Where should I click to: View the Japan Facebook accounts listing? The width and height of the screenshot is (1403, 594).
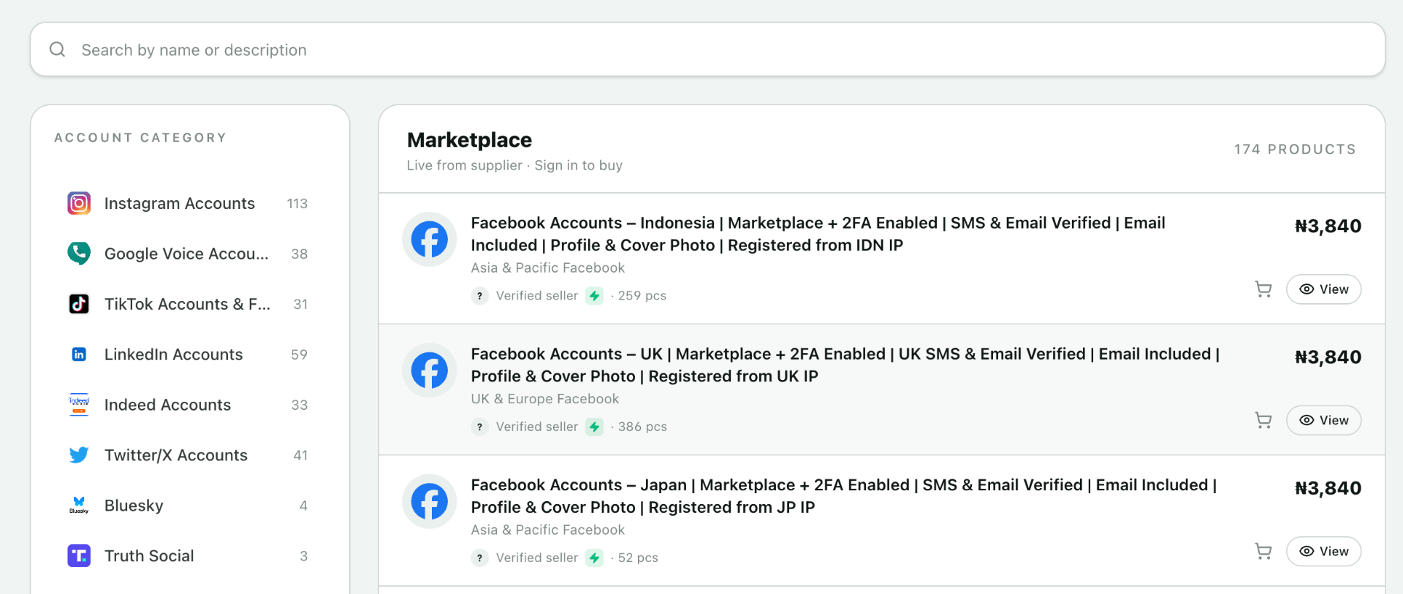(x=1323, y=551)
